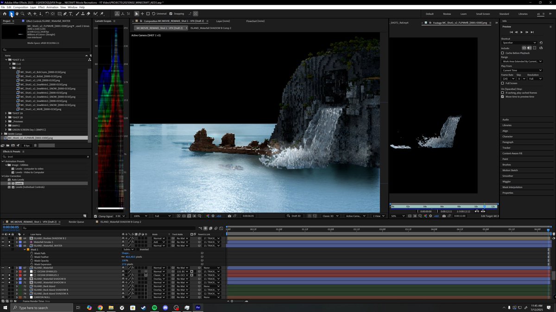Hide the ISLAND_Waterfall_WATER layer
The image size is (556, 312).
3,246
